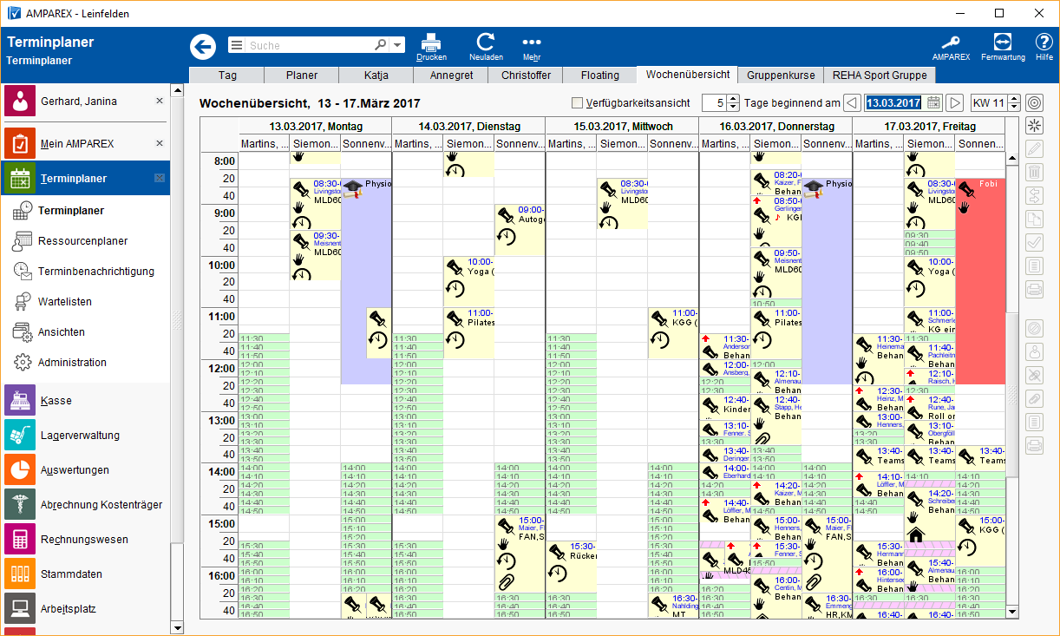Image resolution: width=1060 pixels, height=636 pixels.
Task: Click the paperclip attachment icon in side toolbar
Action: pos(1034,398)
